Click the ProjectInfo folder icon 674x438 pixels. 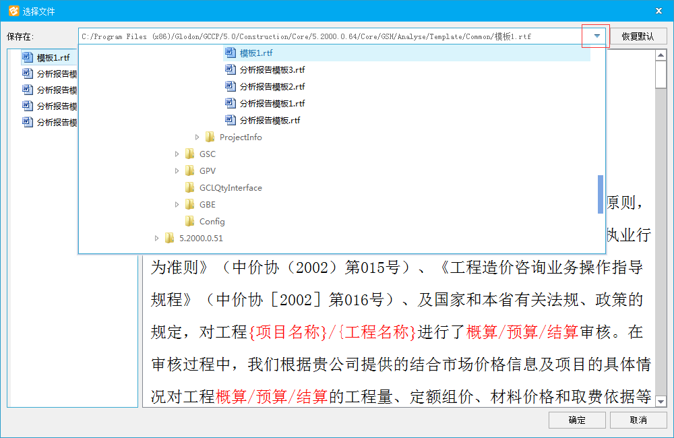(210, 137)
